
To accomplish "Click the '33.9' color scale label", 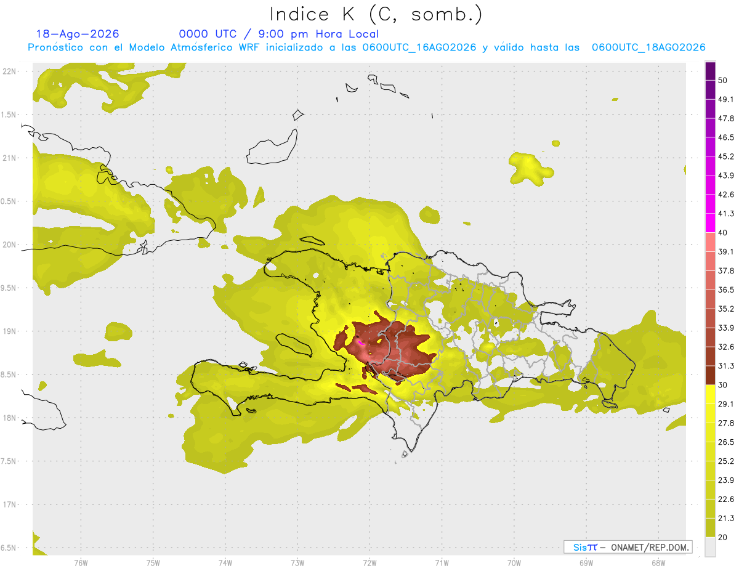I will (726, 328).
